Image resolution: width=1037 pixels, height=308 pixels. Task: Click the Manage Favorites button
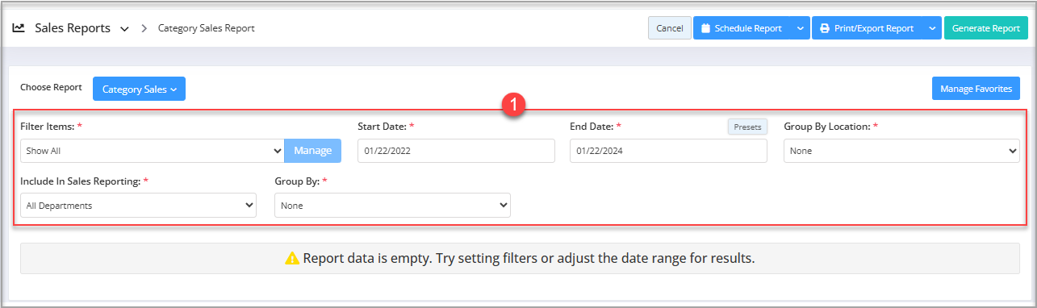(x=976, y=89)
